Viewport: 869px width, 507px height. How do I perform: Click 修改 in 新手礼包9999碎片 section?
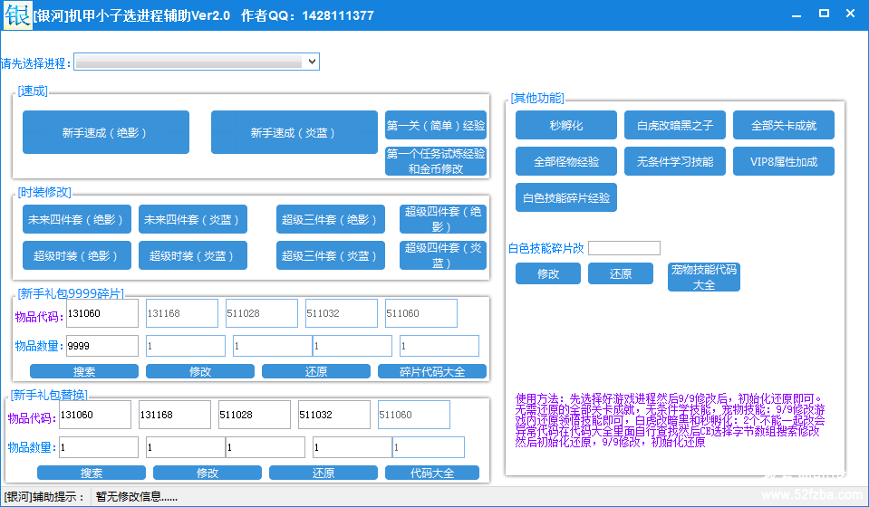pyautogui.click(x=200, y=371)
